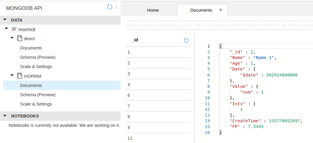313x143 pixels.
Task: Select the mormot database label
Action: [27, 29]
